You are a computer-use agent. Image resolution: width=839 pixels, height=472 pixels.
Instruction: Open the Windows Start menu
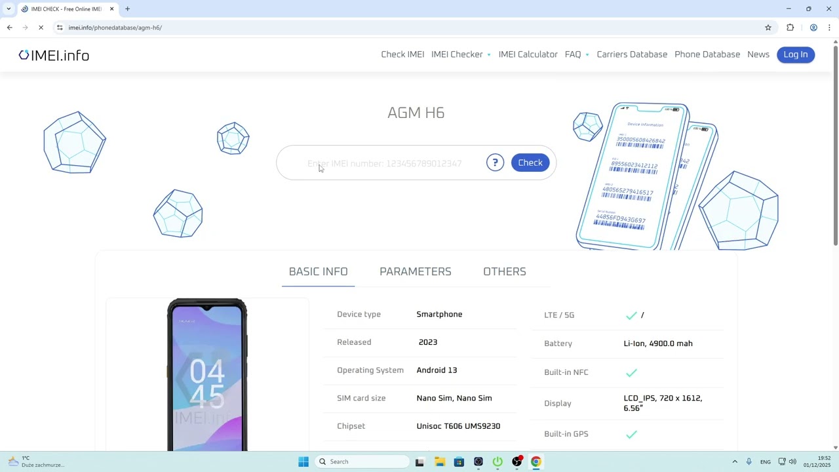pos(303,462)
